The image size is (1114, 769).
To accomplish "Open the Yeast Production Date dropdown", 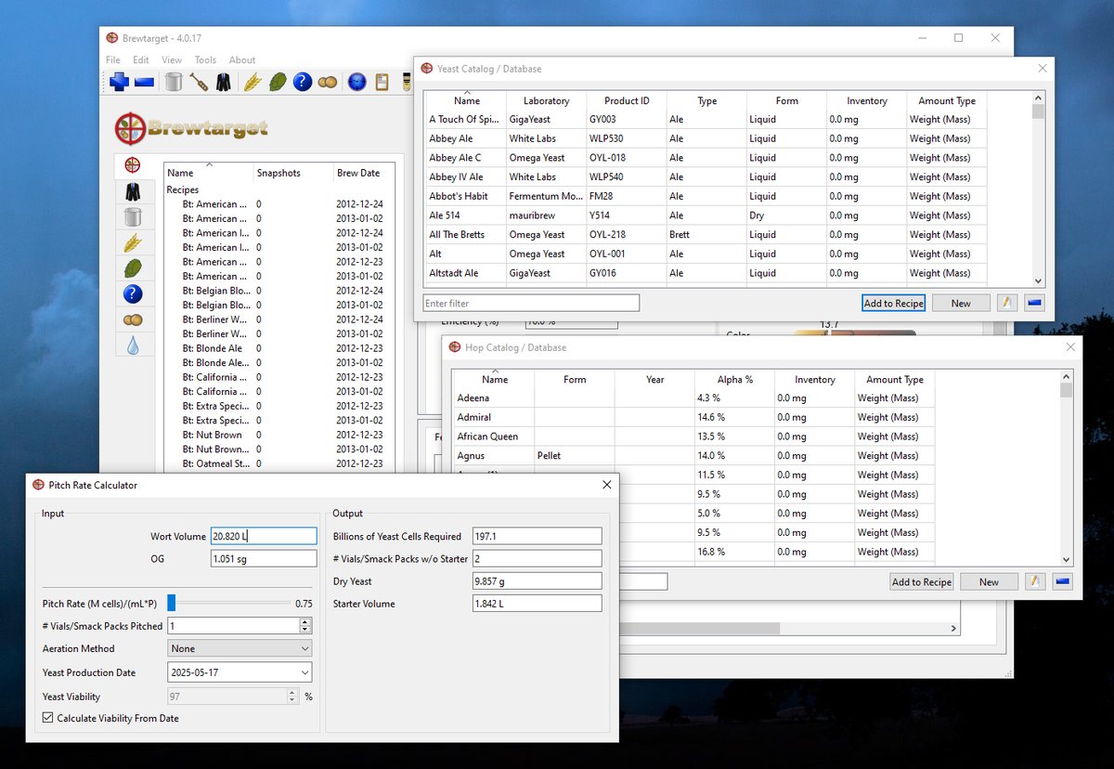I will pos(240,672).
